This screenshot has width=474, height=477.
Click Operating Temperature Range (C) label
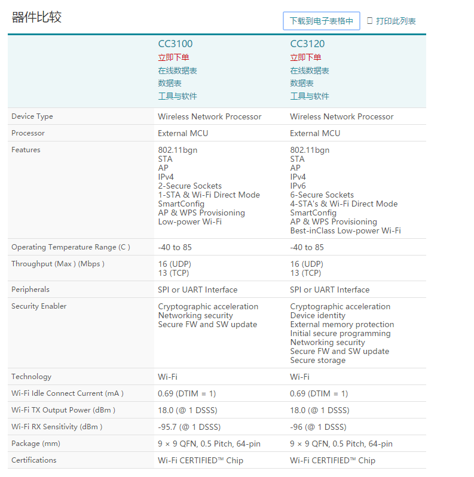click(71, 247)
